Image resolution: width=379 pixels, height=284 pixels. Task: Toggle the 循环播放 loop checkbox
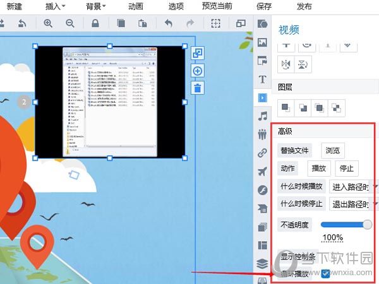click(x=326, y=274)
